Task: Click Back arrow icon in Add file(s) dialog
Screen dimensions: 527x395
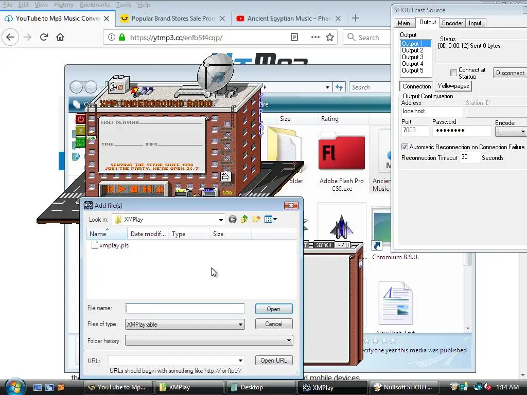Action: (x=232, y=219)
